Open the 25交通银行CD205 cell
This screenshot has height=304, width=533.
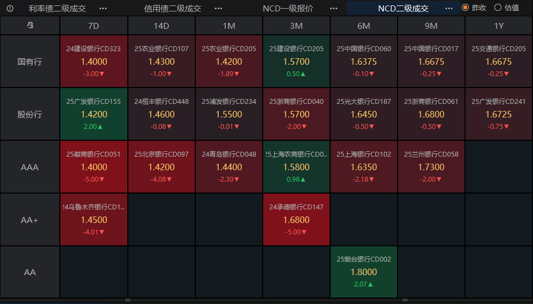[499, 61]
